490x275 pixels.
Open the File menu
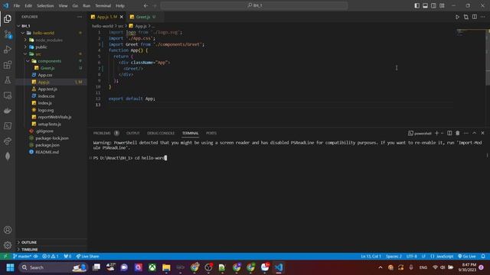(x=17, y=5)
